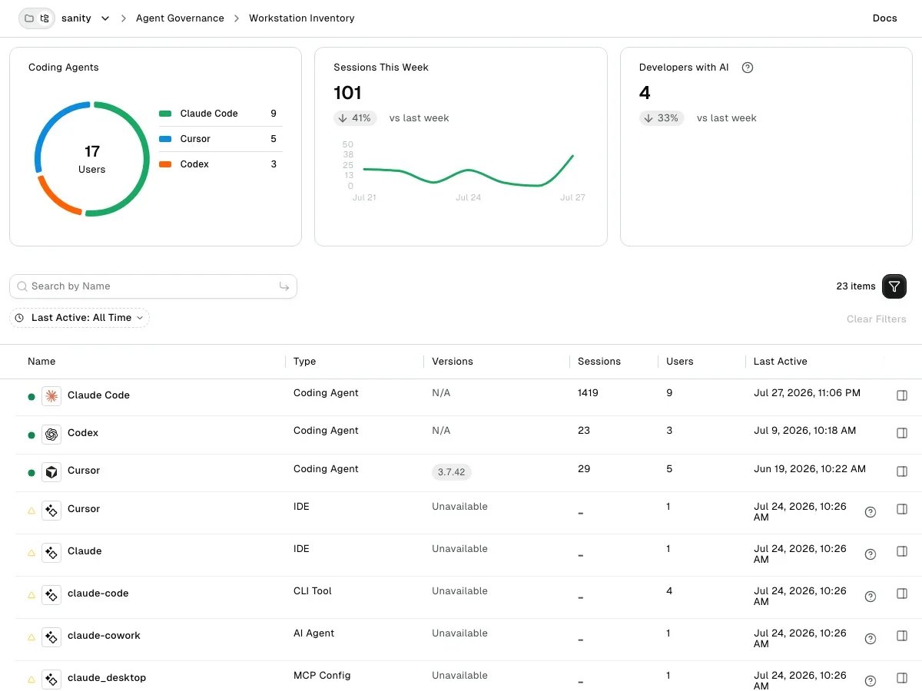This screenshot has height=691, width=922.
Task: Open side panel for Claude IDE row
Action: pyautogui.click(x=902, y=552)
